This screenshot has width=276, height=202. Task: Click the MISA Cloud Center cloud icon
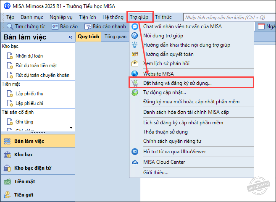(x=135, y=162)
